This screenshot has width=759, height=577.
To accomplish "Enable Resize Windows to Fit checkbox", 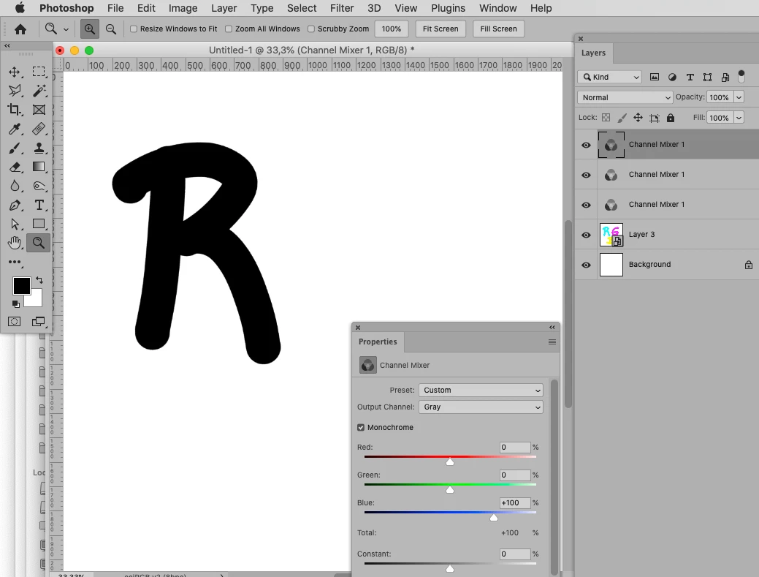I will coord(134,29).
